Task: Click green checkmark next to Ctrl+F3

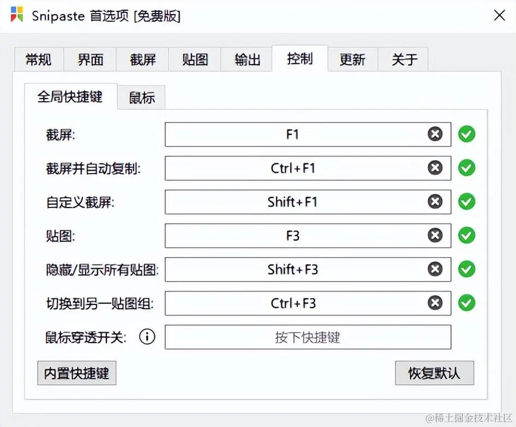Action: pos(467,303)
